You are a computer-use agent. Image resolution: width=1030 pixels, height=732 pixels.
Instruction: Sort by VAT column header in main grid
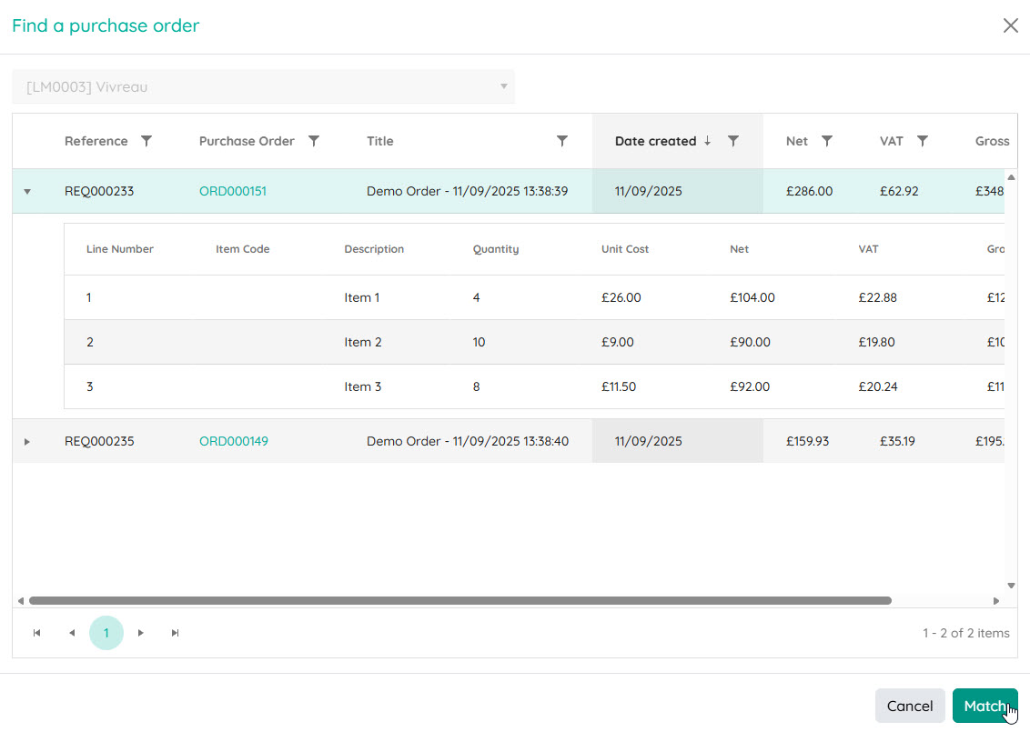(892, 141)
